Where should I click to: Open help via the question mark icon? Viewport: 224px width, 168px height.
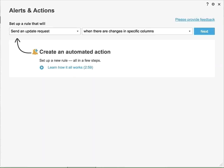click(207, 4)
